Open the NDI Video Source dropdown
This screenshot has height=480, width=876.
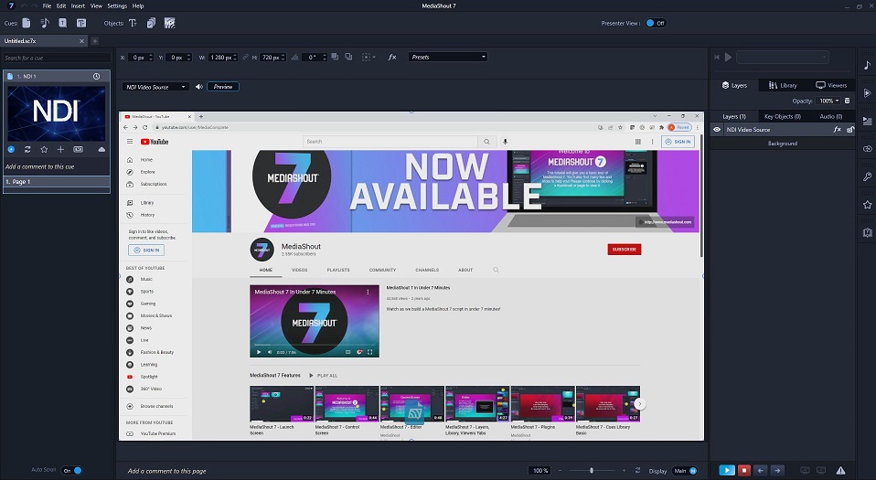(155, 87)
